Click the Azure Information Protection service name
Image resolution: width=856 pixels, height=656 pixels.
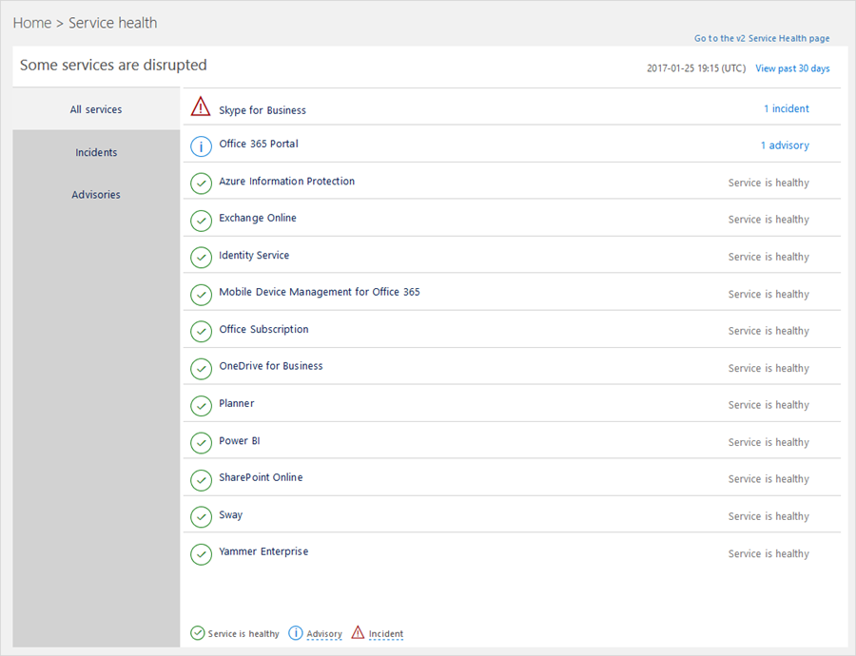(286, 181)
